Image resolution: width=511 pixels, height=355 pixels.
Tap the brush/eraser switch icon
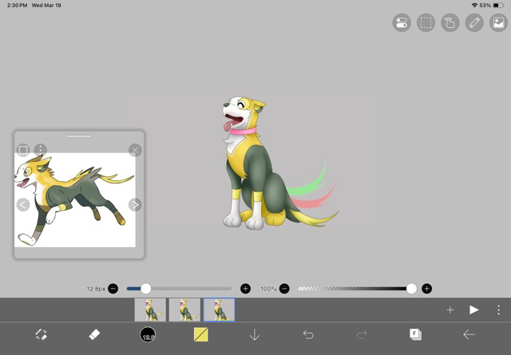coord(42,334)
